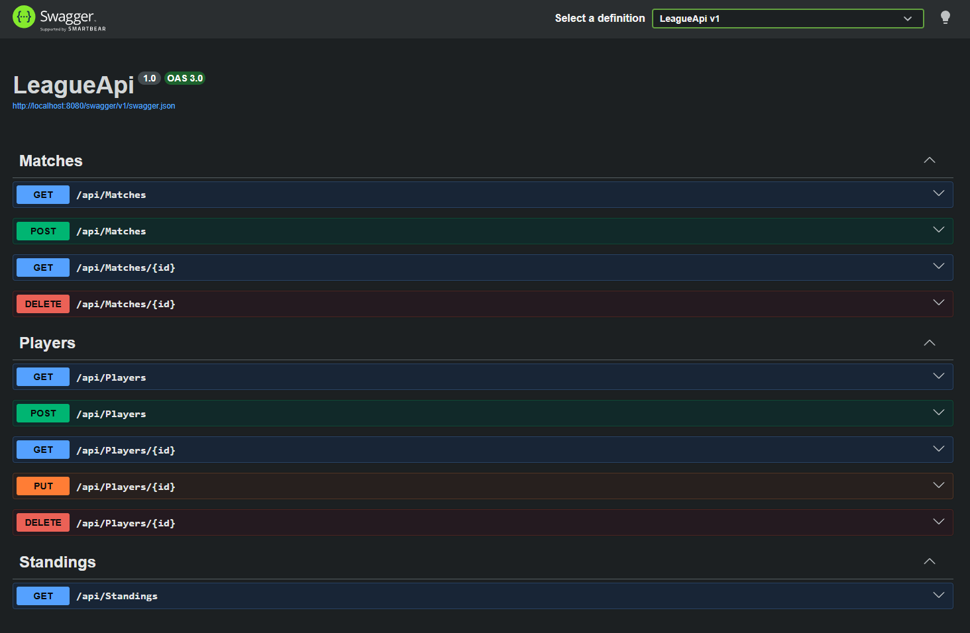970x633 pixels.
Task: Open the LeagueApi v1 definition dropdown
Action: 788,19
